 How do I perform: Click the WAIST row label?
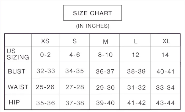[18, 87]
